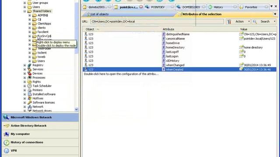Click the tree scrollbar down arrow

[77, 109]
